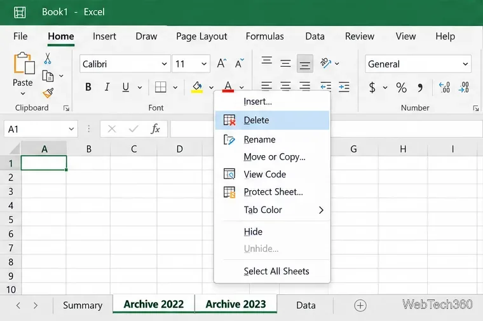The image size is (483, 321).
Task: Open Clipboard dialog launcher
Action: pyautogui.click(x=66, y=108)
